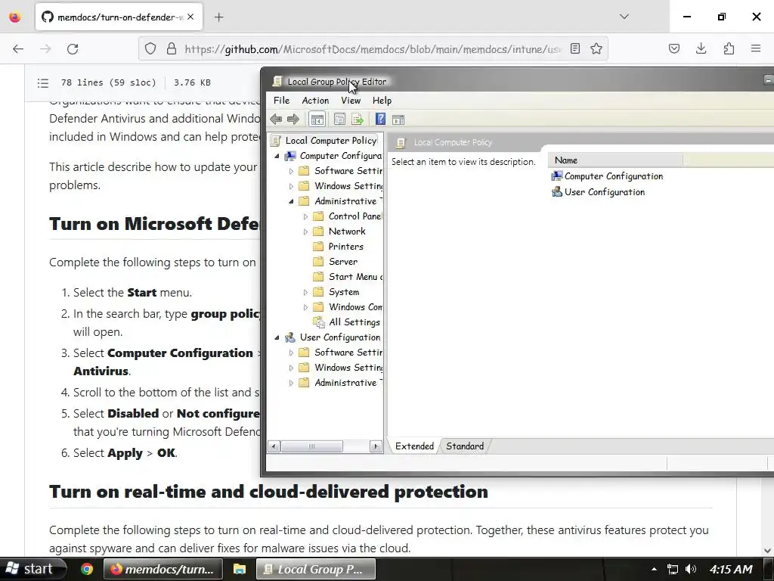Open the Help menu
The image size is (774, 581).
coord(382,101)
